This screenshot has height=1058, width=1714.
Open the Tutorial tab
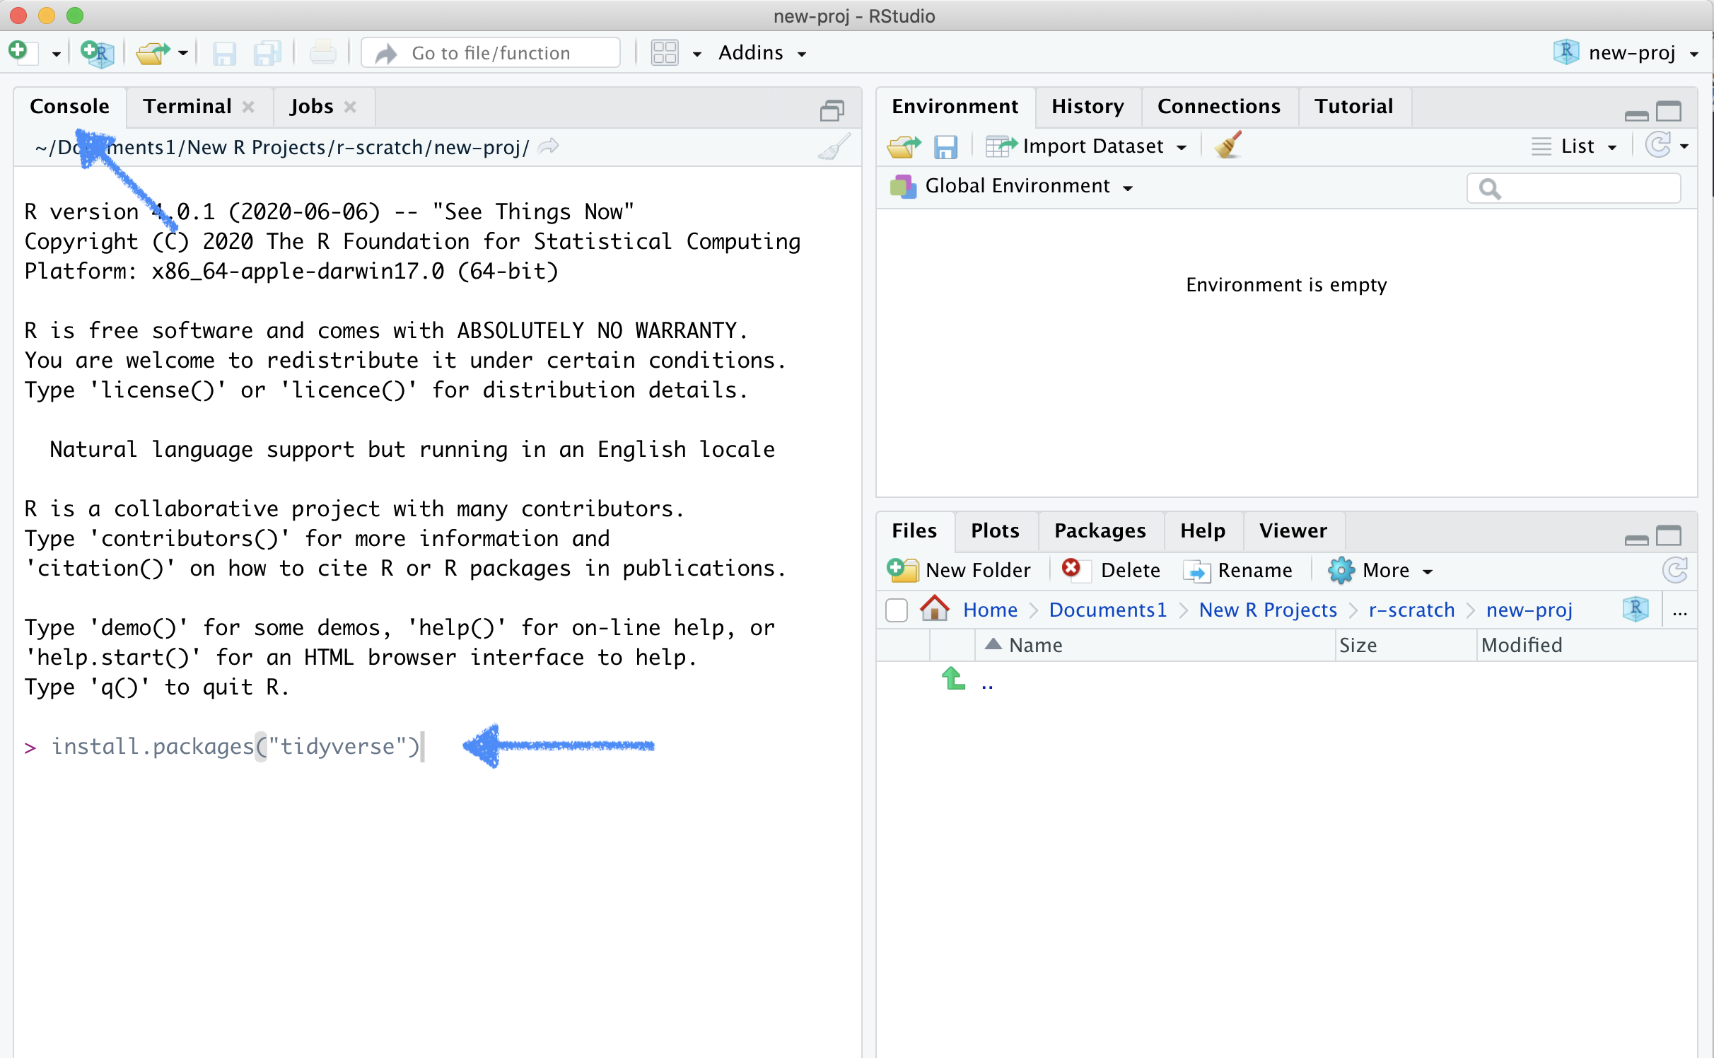(x=1353, y=107)
